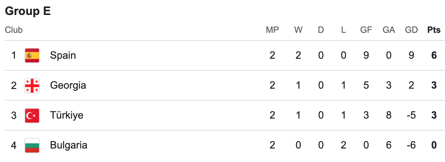
Task: Click the Club column header
Action: click(x=13, y=30)
